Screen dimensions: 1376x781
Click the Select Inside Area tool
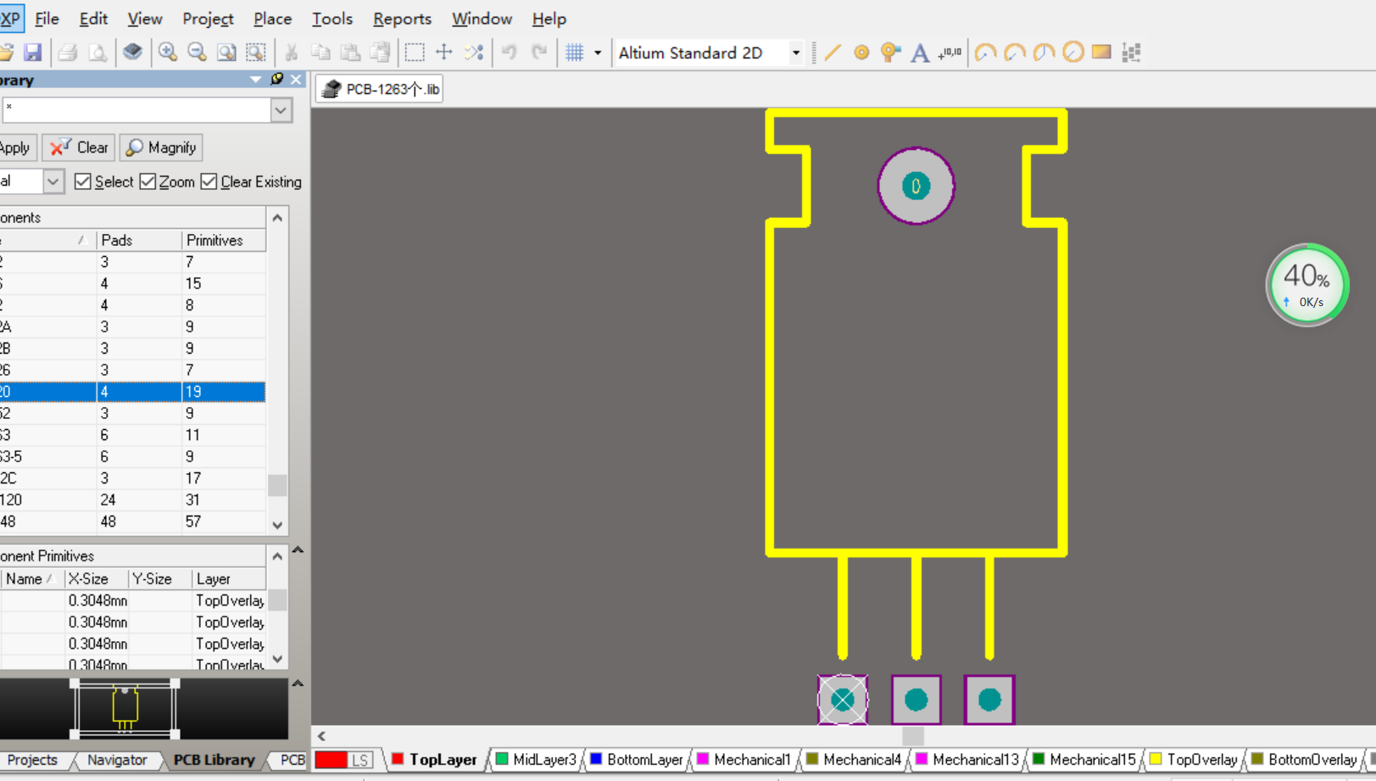tap(415, 53)
